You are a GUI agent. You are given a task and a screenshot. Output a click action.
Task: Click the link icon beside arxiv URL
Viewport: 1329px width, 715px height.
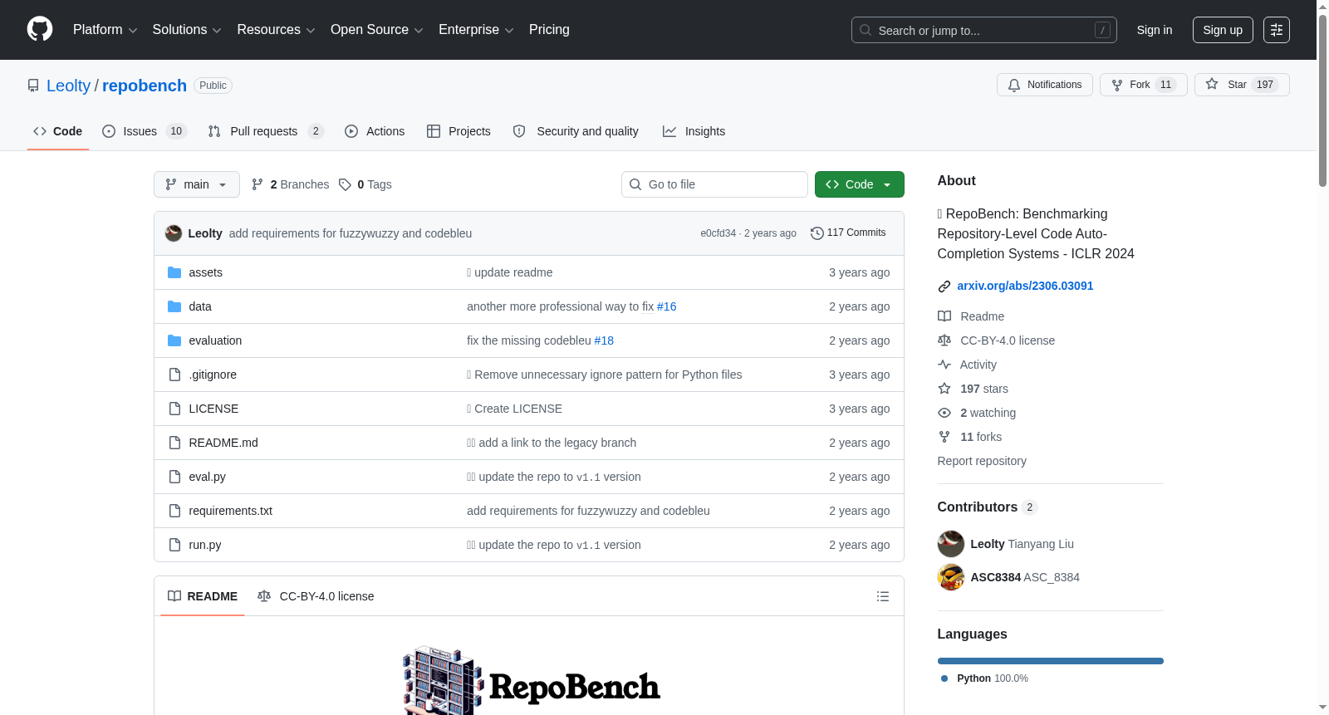(x=944, y=286)
